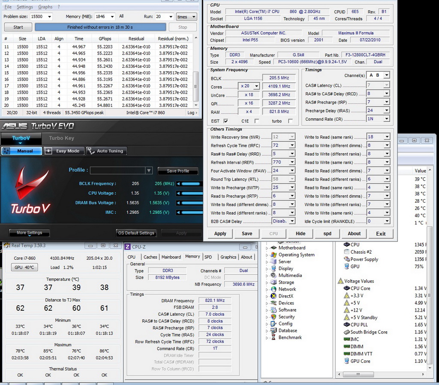
Task: Click the DIMM VTT memory icon
Action: pyautogui.click(x=346, y=354)
